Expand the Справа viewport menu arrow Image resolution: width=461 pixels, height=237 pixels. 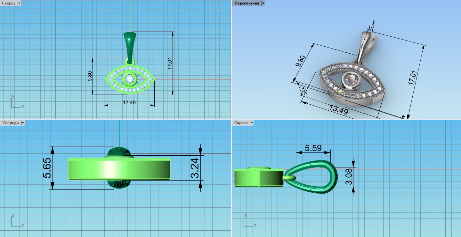(x=252, y=123)
